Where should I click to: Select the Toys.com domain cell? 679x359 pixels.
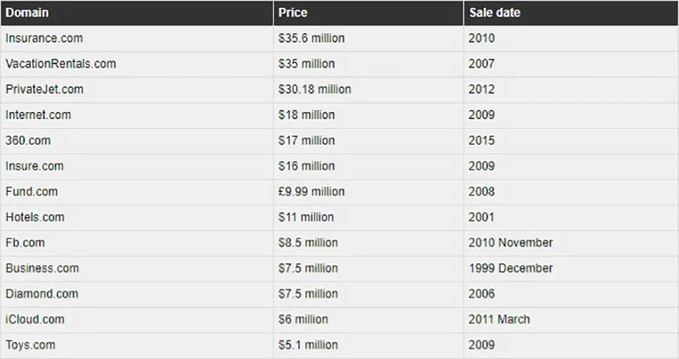point(30,345)
